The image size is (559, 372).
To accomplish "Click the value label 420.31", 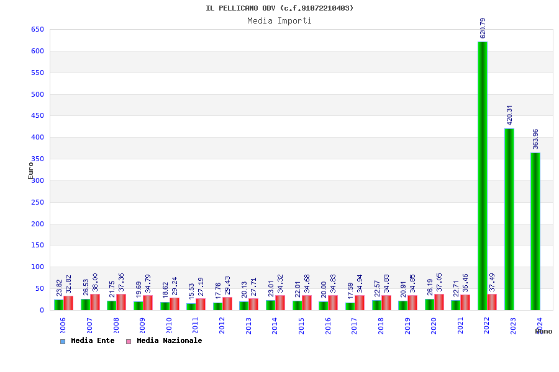I will [x=509, y=115].
